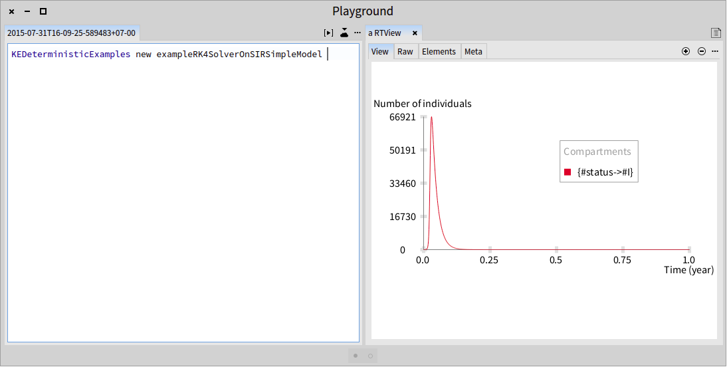Click the red legend swatch for status I

coord(568,172)
